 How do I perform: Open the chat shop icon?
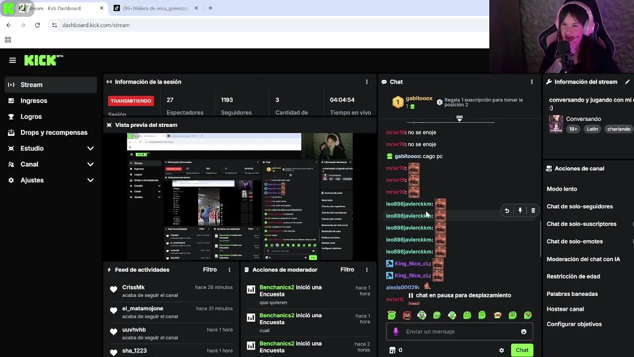coord(392,350)
